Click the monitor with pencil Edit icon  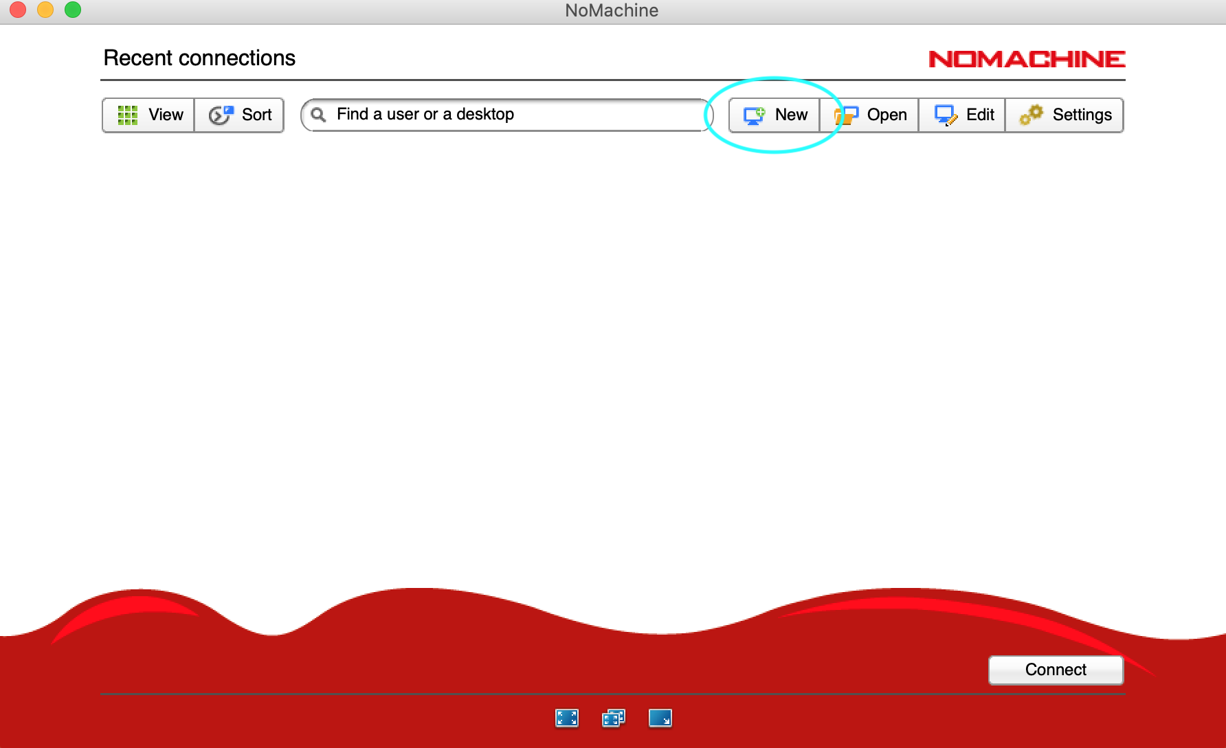946,115
